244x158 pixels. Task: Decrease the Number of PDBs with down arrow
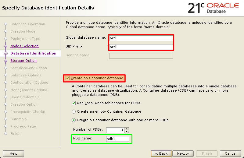pos(127,132)
